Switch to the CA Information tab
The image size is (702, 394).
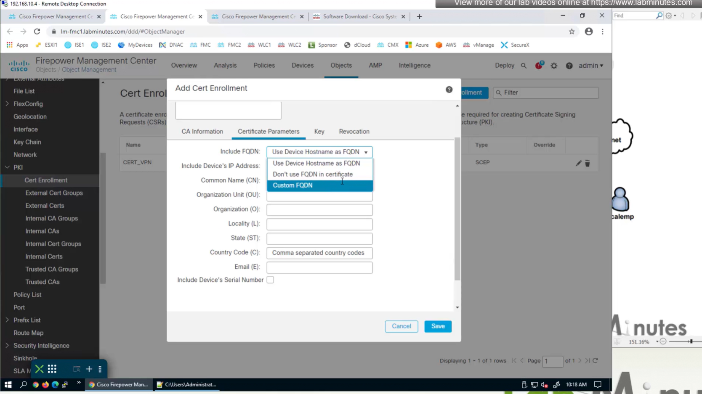tap(202, 132)
